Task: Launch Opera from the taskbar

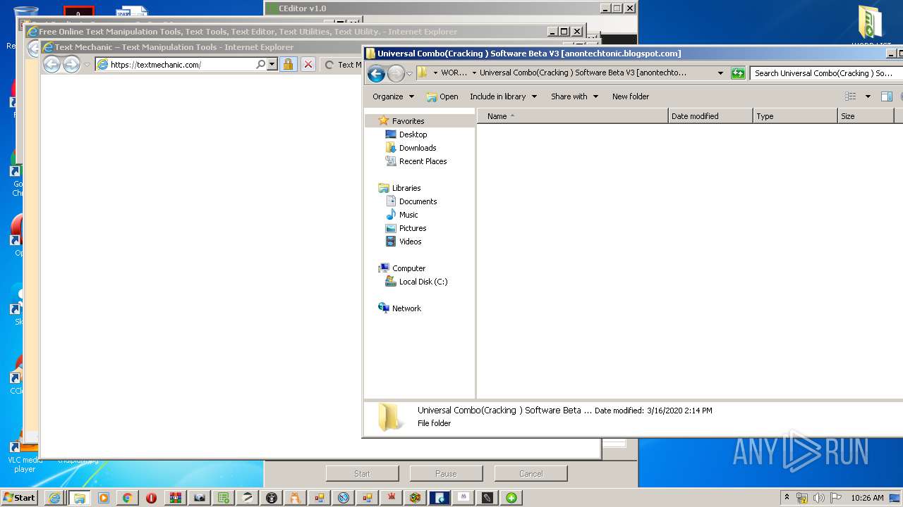Action: [x=151, y=498]
